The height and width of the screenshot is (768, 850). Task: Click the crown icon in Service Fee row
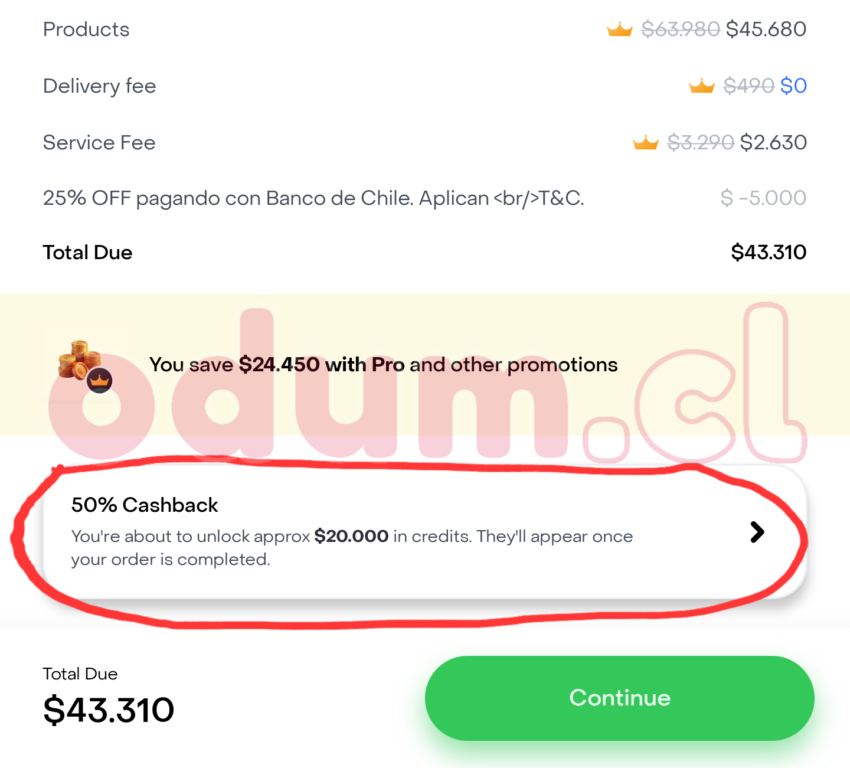pyautogui.click(x=645, y=142)
